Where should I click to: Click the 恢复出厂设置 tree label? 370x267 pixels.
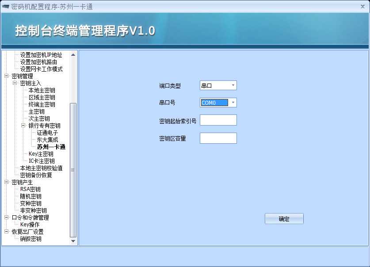pos(27,232)
